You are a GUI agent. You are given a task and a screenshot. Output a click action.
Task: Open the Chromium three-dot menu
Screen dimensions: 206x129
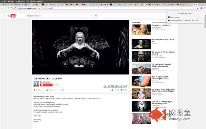(204, 8)
